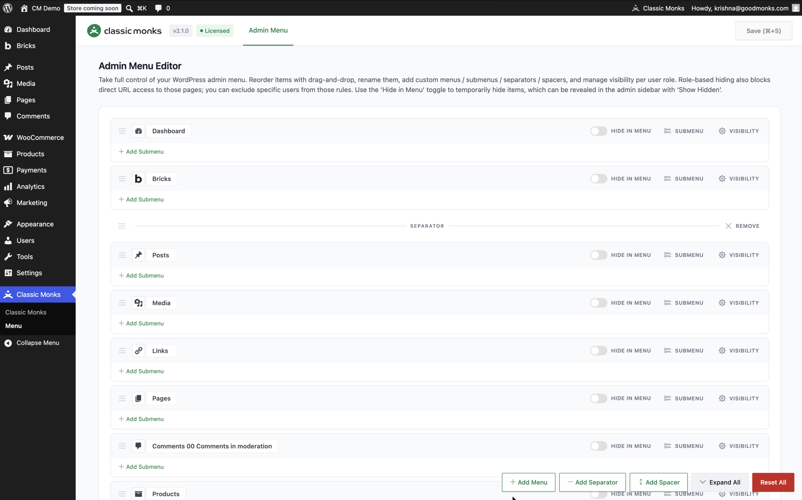Image resolution: width=802 pixels, height=500 pixels.
Task: Click the Products row archive icon
Action: coord(138,494)
